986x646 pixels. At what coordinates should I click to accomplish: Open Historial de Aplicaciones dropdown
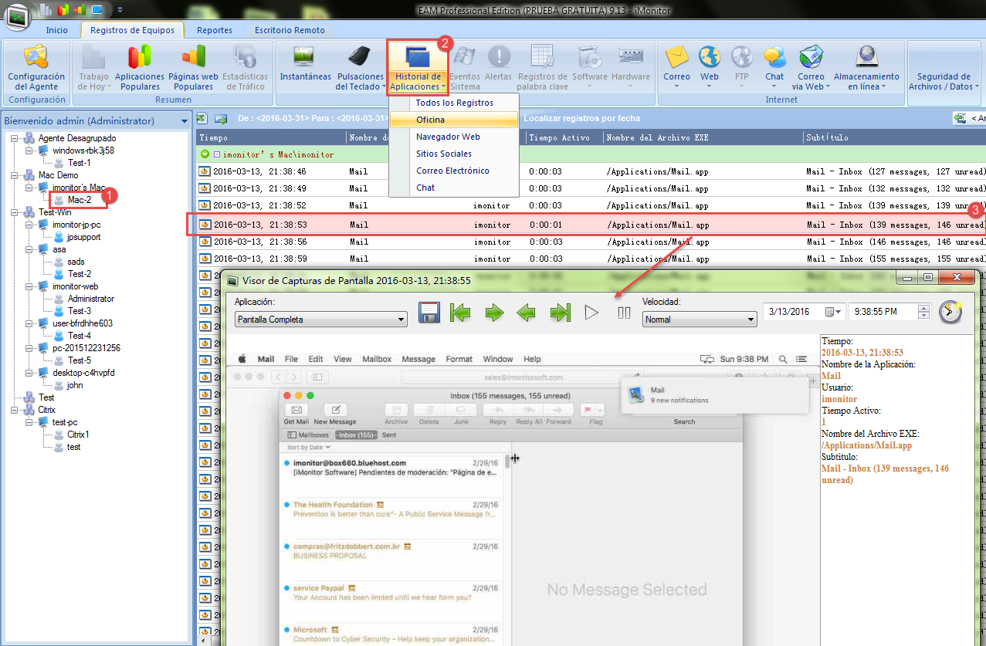[417, 68]
